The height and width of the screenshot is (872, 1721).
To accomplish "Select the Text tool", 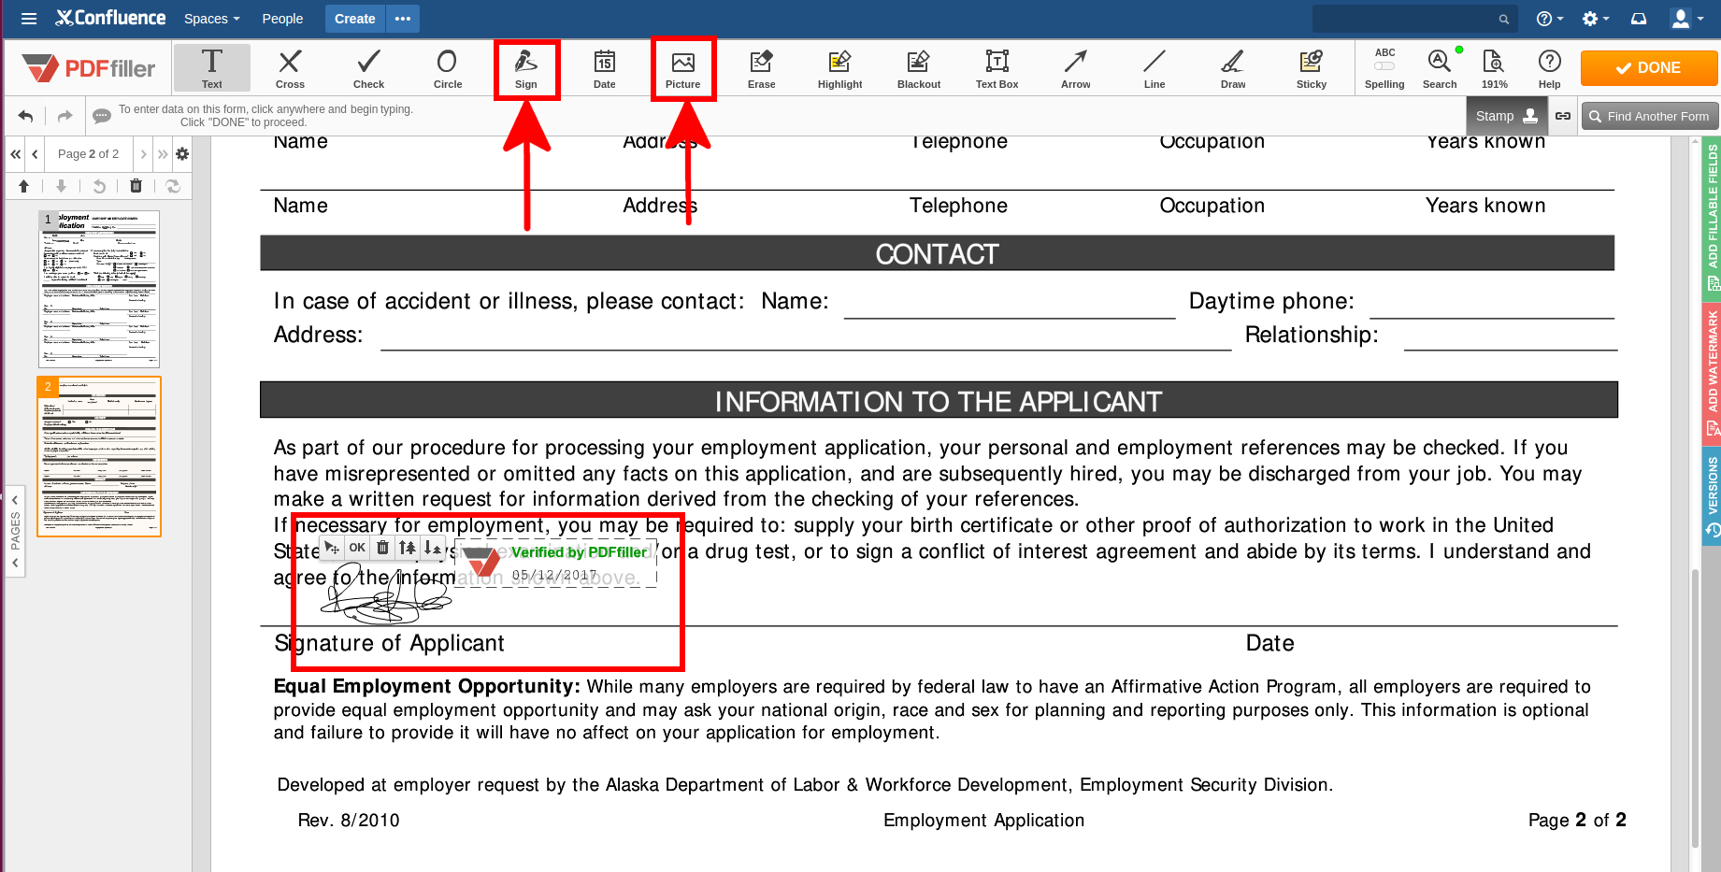I will tap(212, 68).
